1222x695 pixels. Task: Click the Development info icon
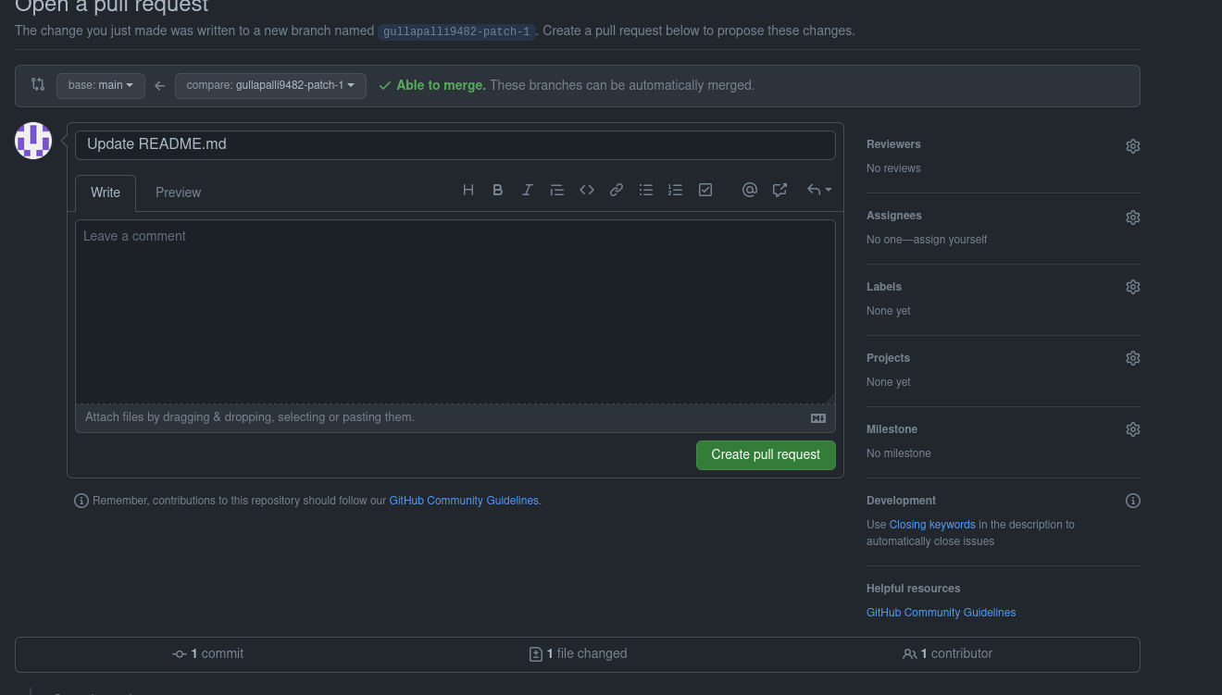click(1133, 501)
